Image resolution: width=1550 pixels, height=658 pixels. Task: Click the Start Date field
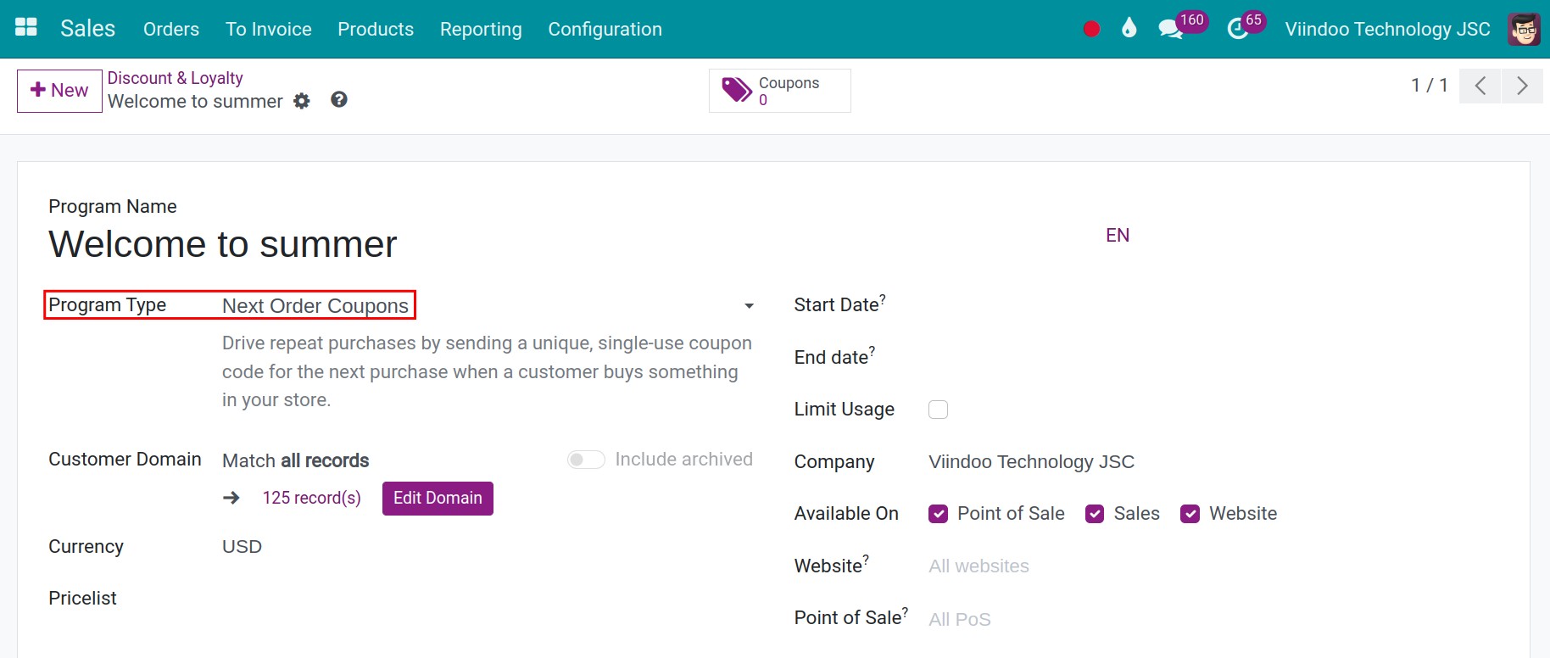coord(1213,305)
